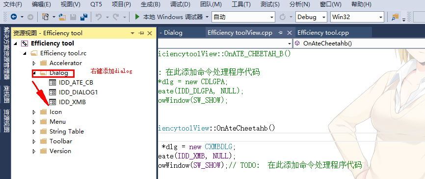Open the 资源视图 side tab

coord(6,120)
